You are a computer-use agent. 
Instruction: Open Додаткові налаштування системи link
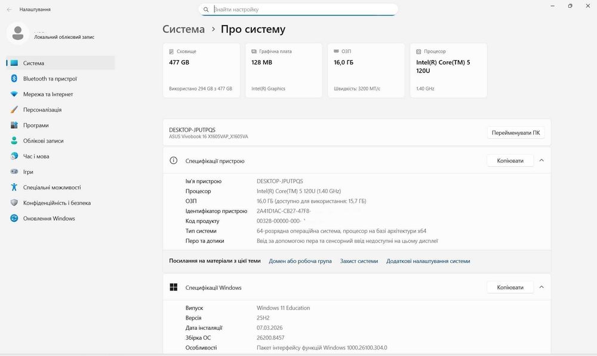(x=428, y=261)
